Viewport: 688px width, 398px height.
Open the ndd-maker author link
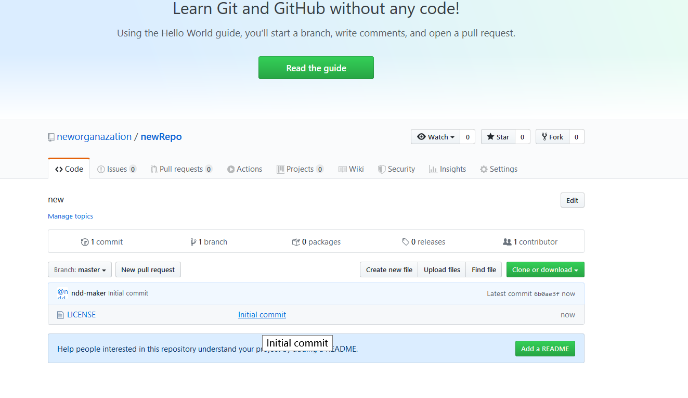point(88,293)
